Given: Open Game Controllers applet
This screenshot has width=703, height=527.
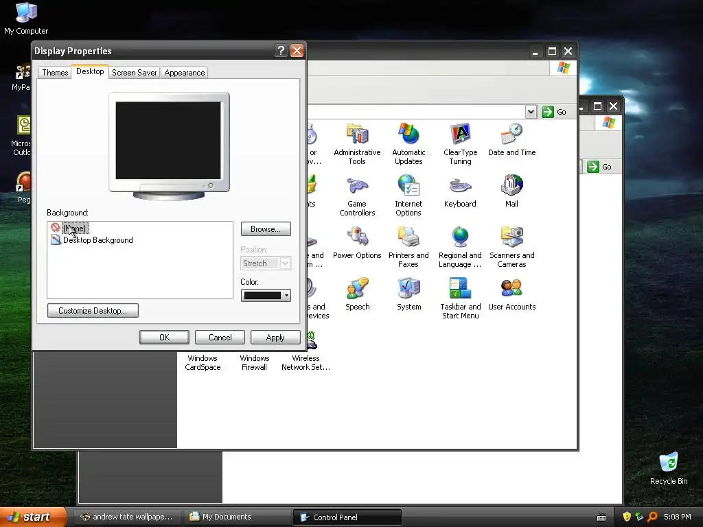Looking at the screenshot, I should 357,196.
